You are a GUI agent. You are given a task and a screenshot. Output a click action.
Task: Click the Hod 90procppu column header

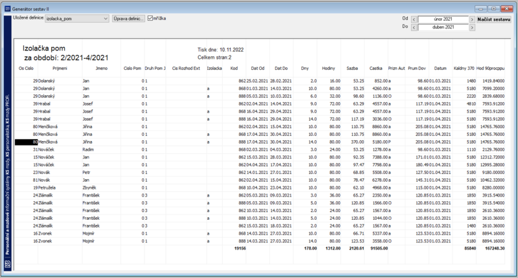[490, 69]
